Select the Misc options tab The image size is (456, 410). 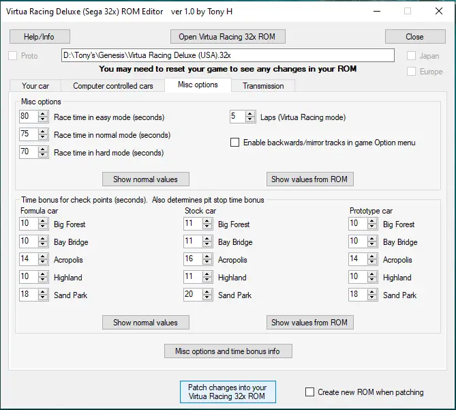pyautogui.click(x=198, y=85)
